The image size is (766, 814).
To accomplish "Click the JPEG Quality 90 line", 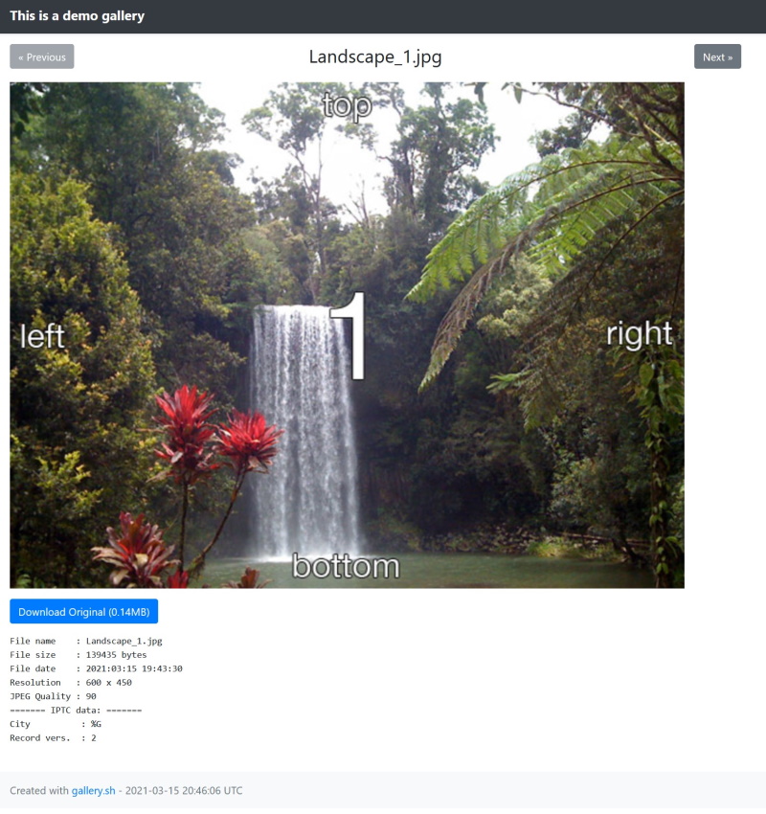I will [x=53, y=696].
